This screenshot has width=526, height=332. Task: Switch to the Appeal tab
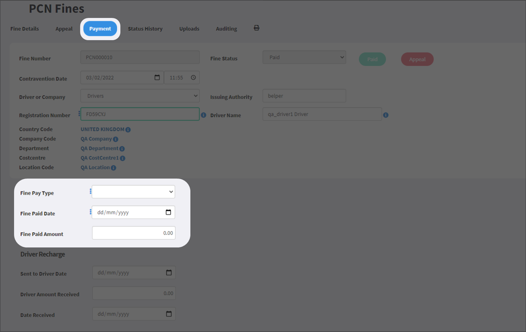tap(64, 29)
